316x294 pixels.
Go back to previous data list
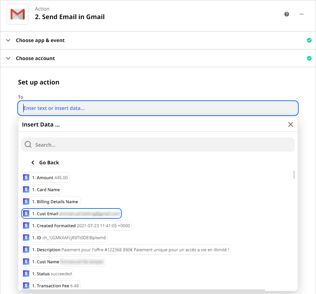tap(45, 163)
